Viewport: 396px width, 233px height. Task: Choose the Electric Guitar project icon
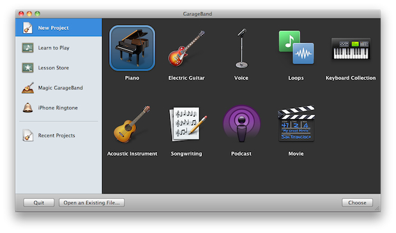coord(187,48)
